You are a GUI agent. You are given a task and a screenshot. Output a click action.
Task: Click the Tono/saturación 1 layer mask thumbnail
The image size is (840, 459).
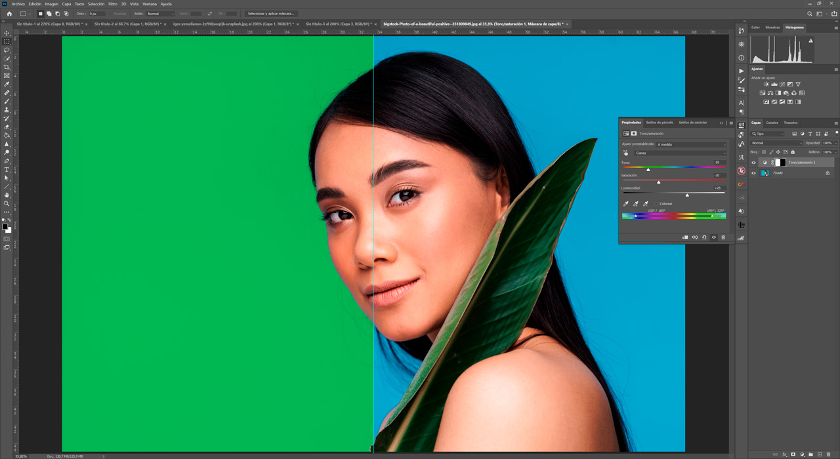click(780, 163)
